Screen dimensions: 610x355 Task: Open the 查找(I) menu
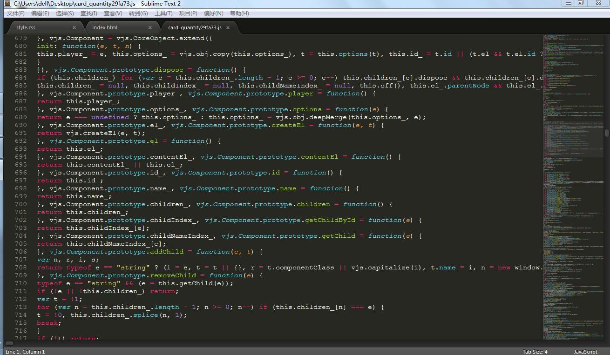88,13
